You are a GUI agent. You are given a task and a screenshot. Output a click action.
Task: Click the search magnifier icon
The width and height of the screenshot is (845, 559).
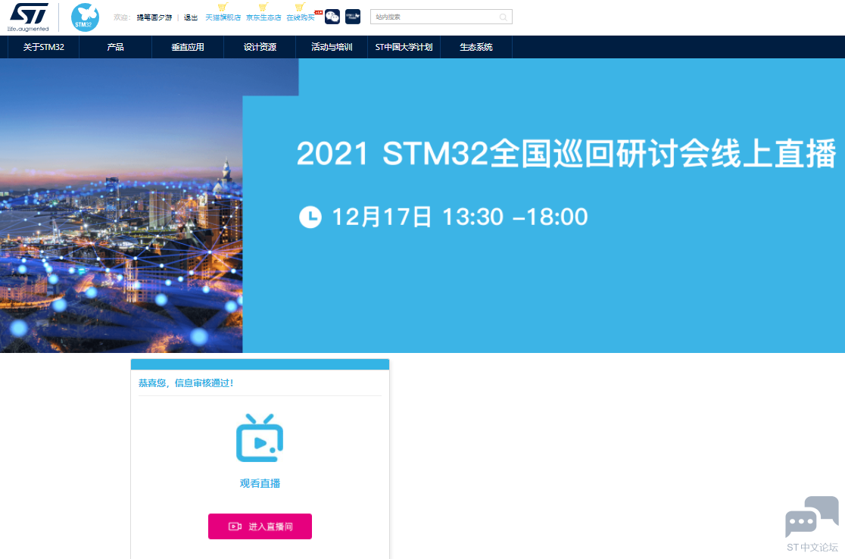pos(503,17)
